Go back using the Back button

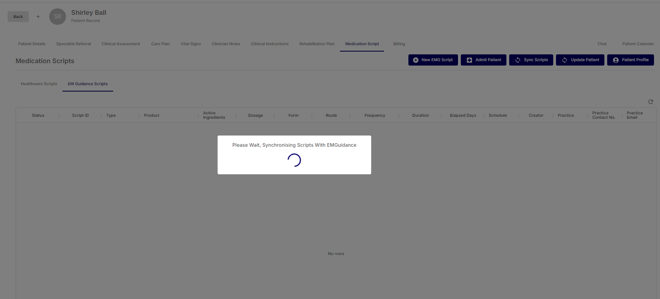point(18,17)
